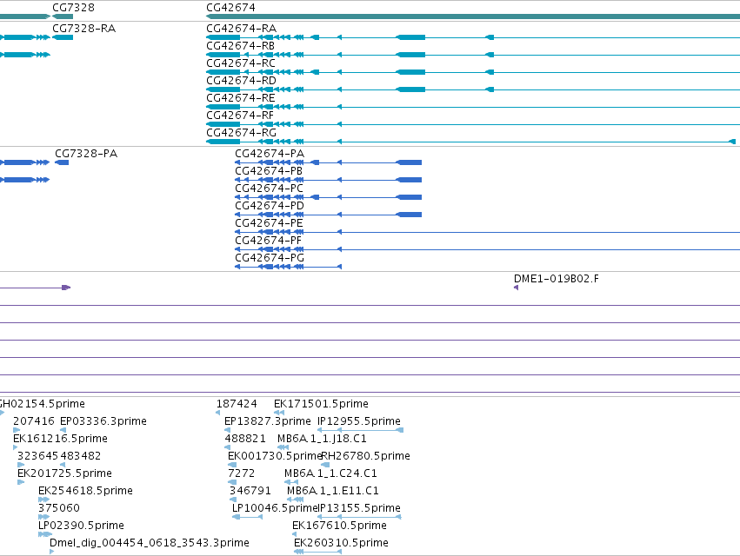
Task: Click the CG42674-RF transcript label
Action: point(240,116)
